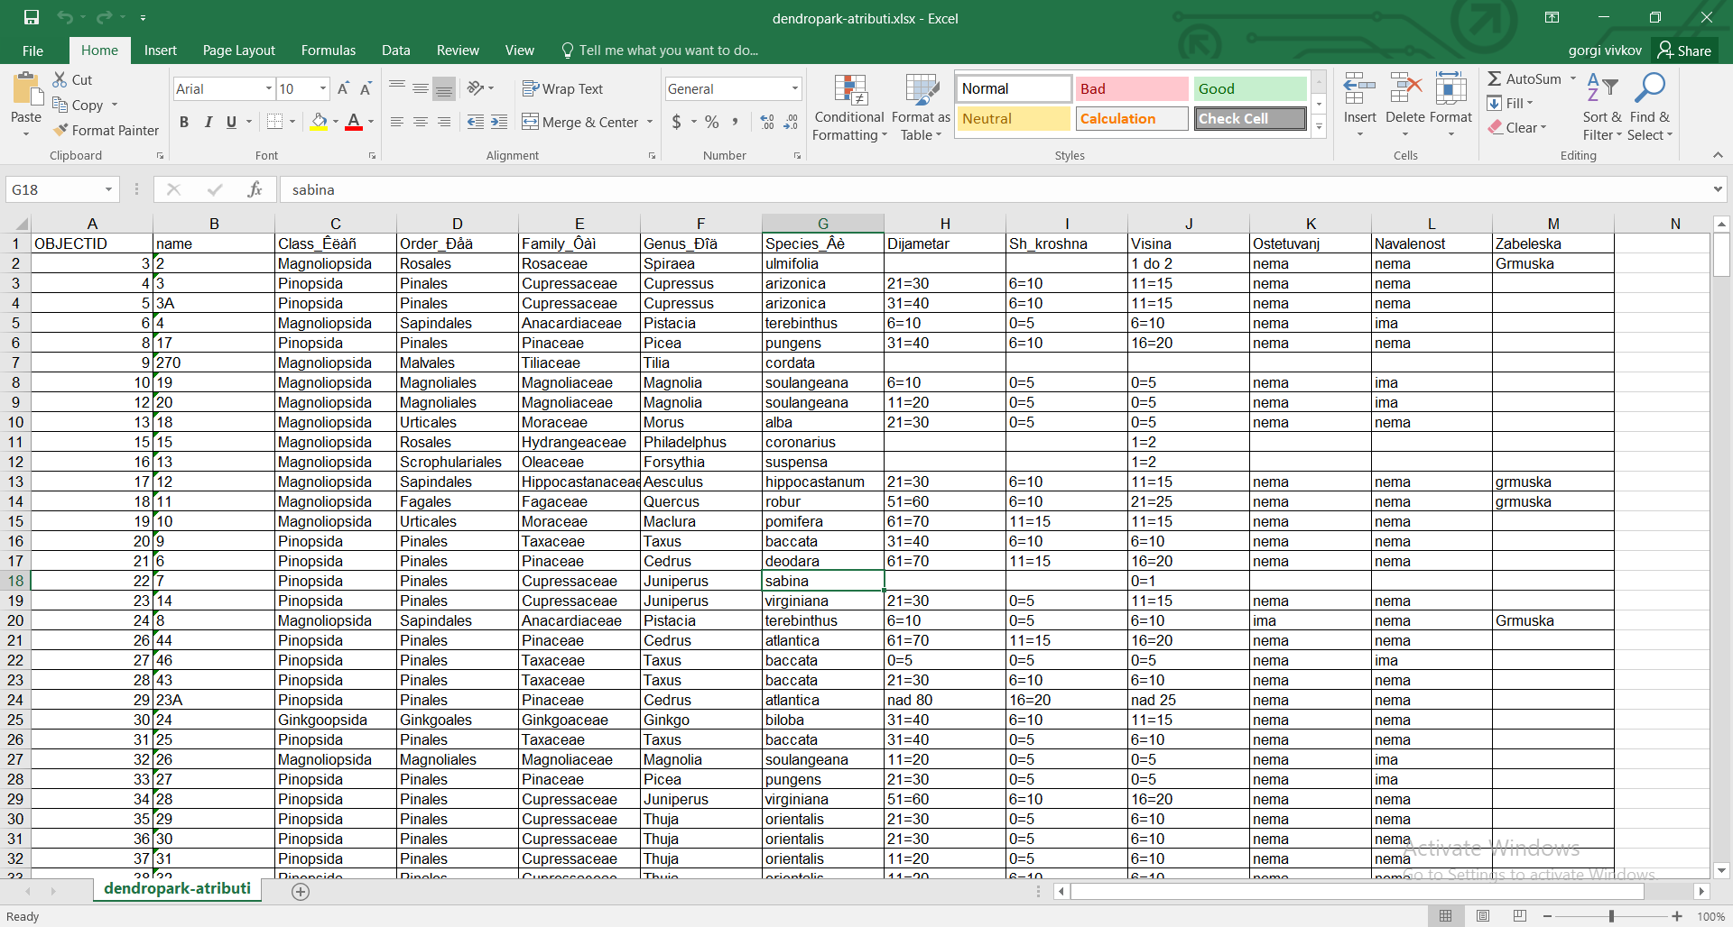
Task: Click the Decrease Decimal icon
Action: tap(791, 122)
